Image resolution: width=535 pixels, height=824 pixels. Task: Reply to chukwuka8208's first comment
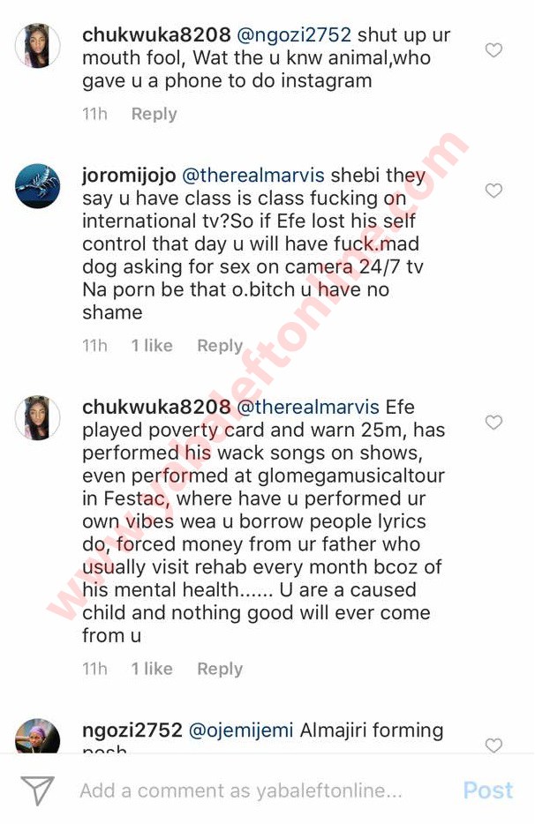click(x=154, y=114)
